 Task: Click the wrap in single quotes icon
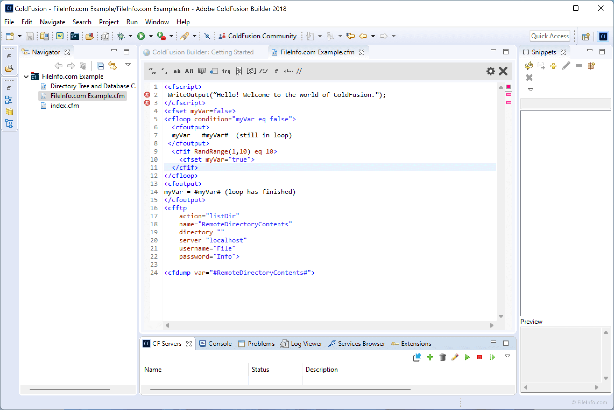pos(164,71)
